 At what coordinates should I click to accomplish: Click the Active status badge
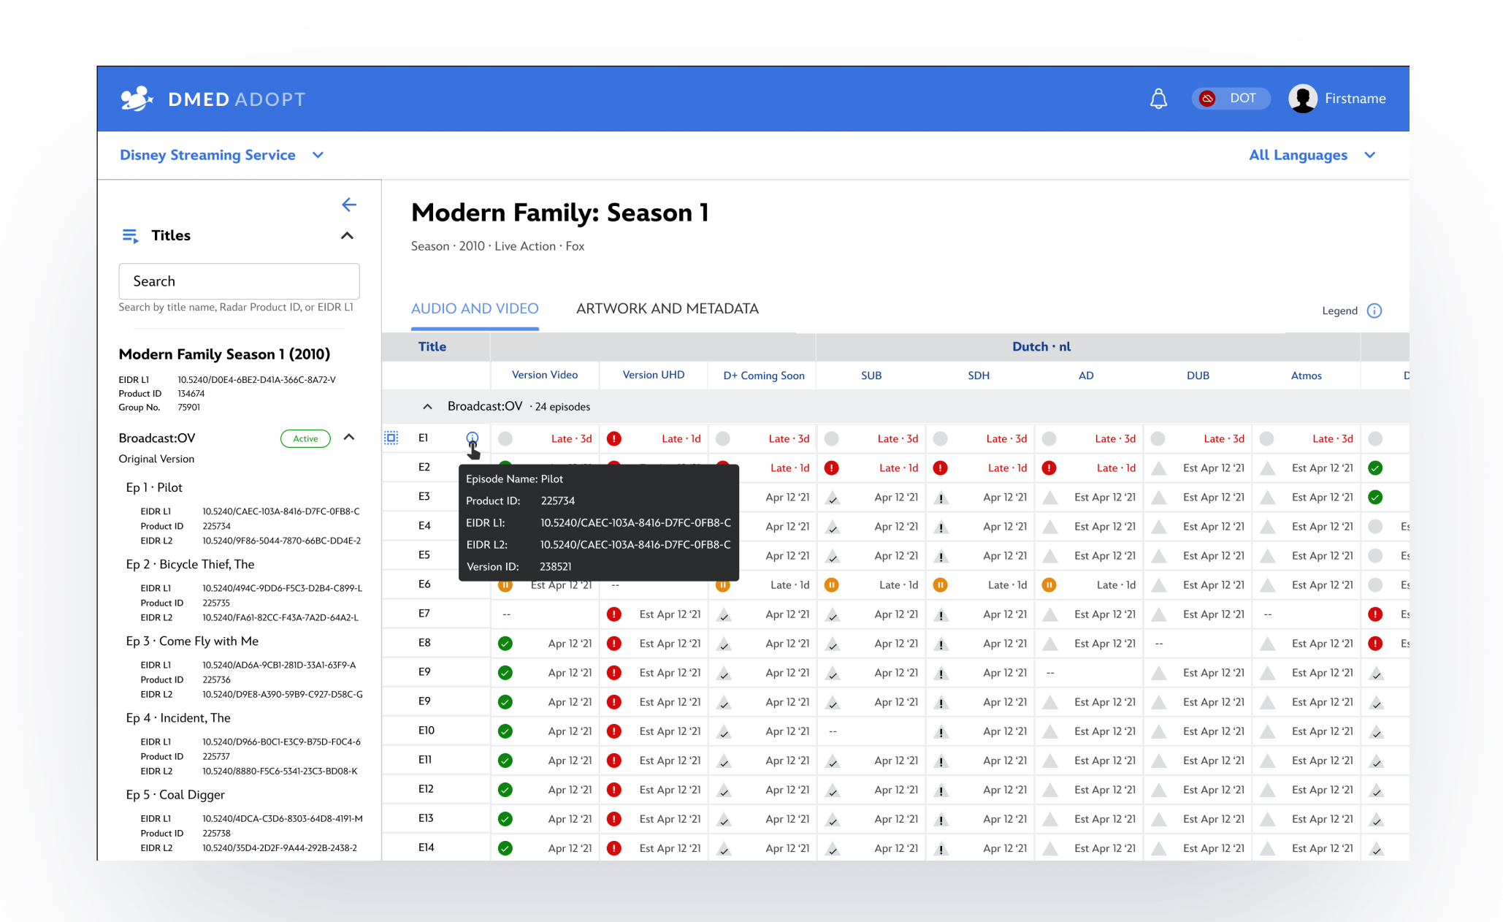coord(305,438)
